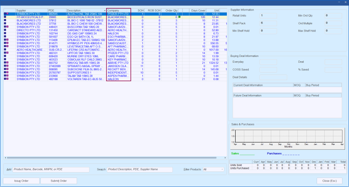Click the blue icon in the DE-GAS CAP row
Image resolution: width=349 pixels, height=187 pixels.
click(x=5, y=33)
